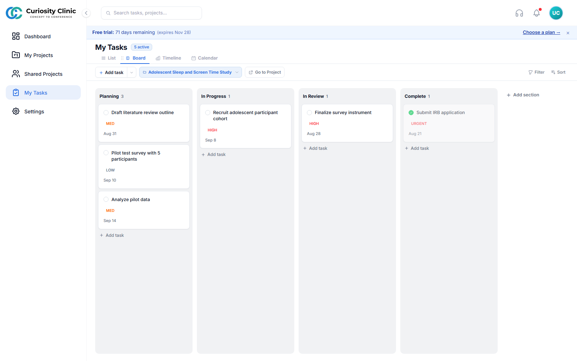577x361 pixels.
Task: Open Dashboard from the sidebar
Action: (x=43, y=36)
